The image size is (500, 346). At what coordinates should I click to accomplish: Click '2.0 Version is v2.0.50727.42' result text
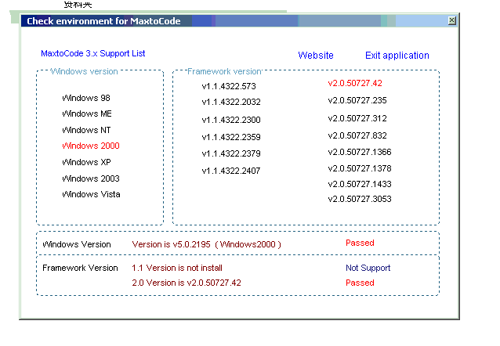coord(187,283)
